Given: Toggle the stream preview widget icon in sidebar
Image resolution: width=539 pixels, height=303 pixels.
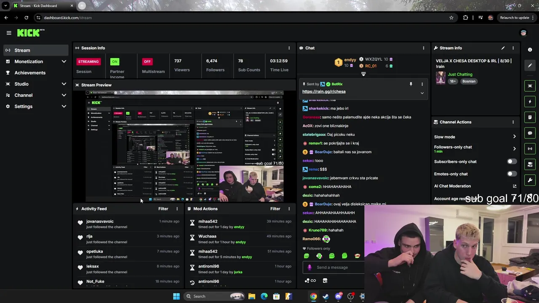Looking at the screenshot, I should point(530,86).
